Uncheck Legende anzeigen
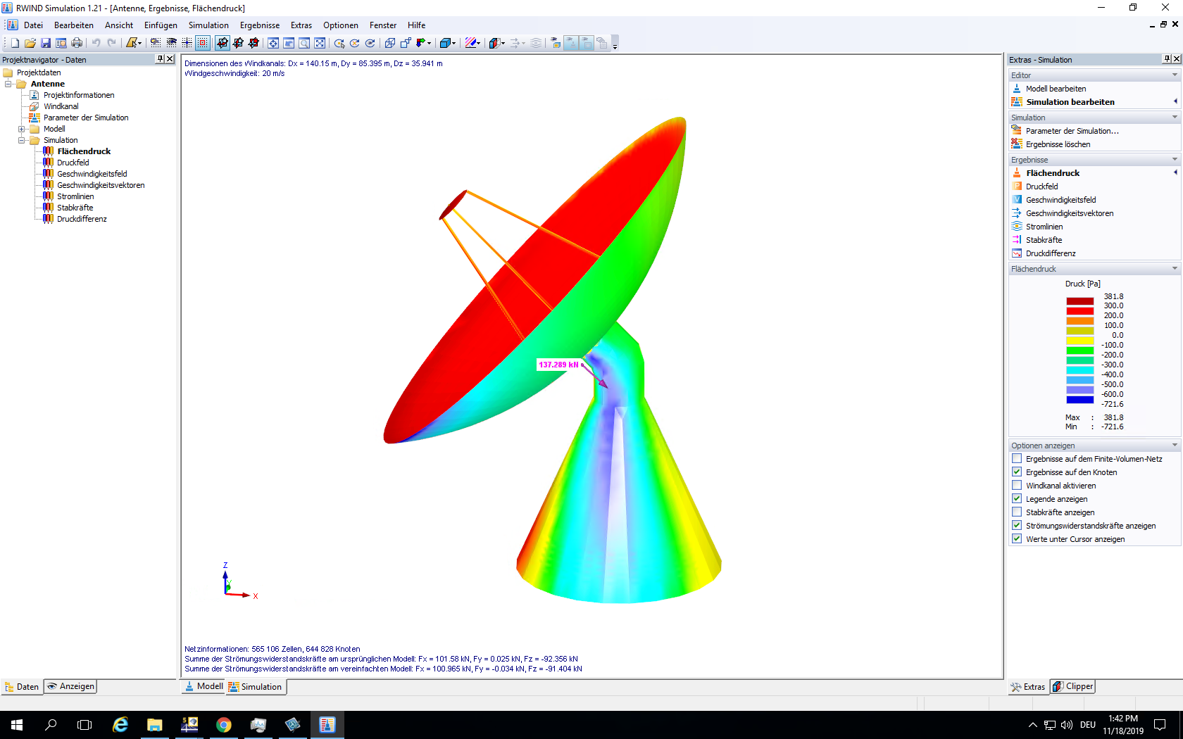The width and height of the screenshot is (1183, 739). click(x=1017, y=499)
